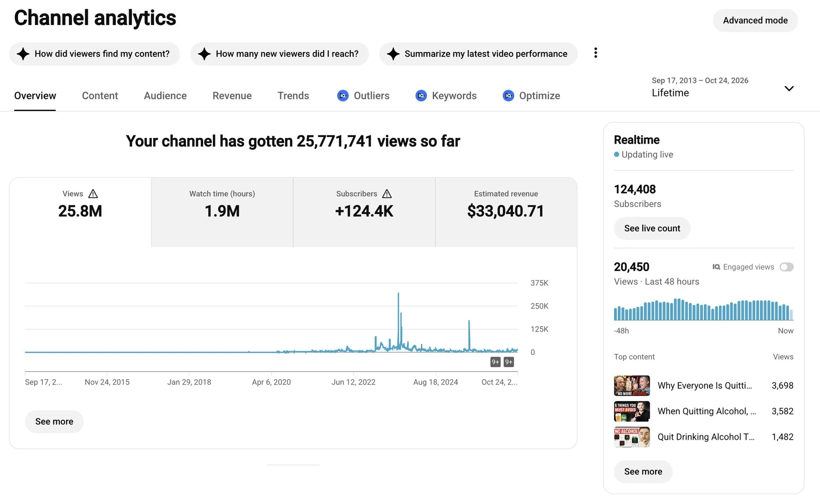Image resolution: width=820 pixels, height=498 pixels.
Task: Click 'Summarize my latest video performance' chip
Action: [x=478, y=54]
